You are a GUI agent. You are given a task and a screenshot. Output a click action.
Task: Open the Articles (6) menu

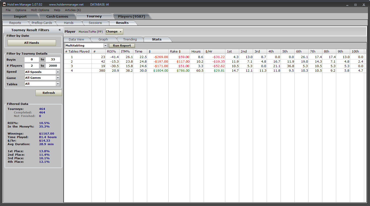[73, 10]
